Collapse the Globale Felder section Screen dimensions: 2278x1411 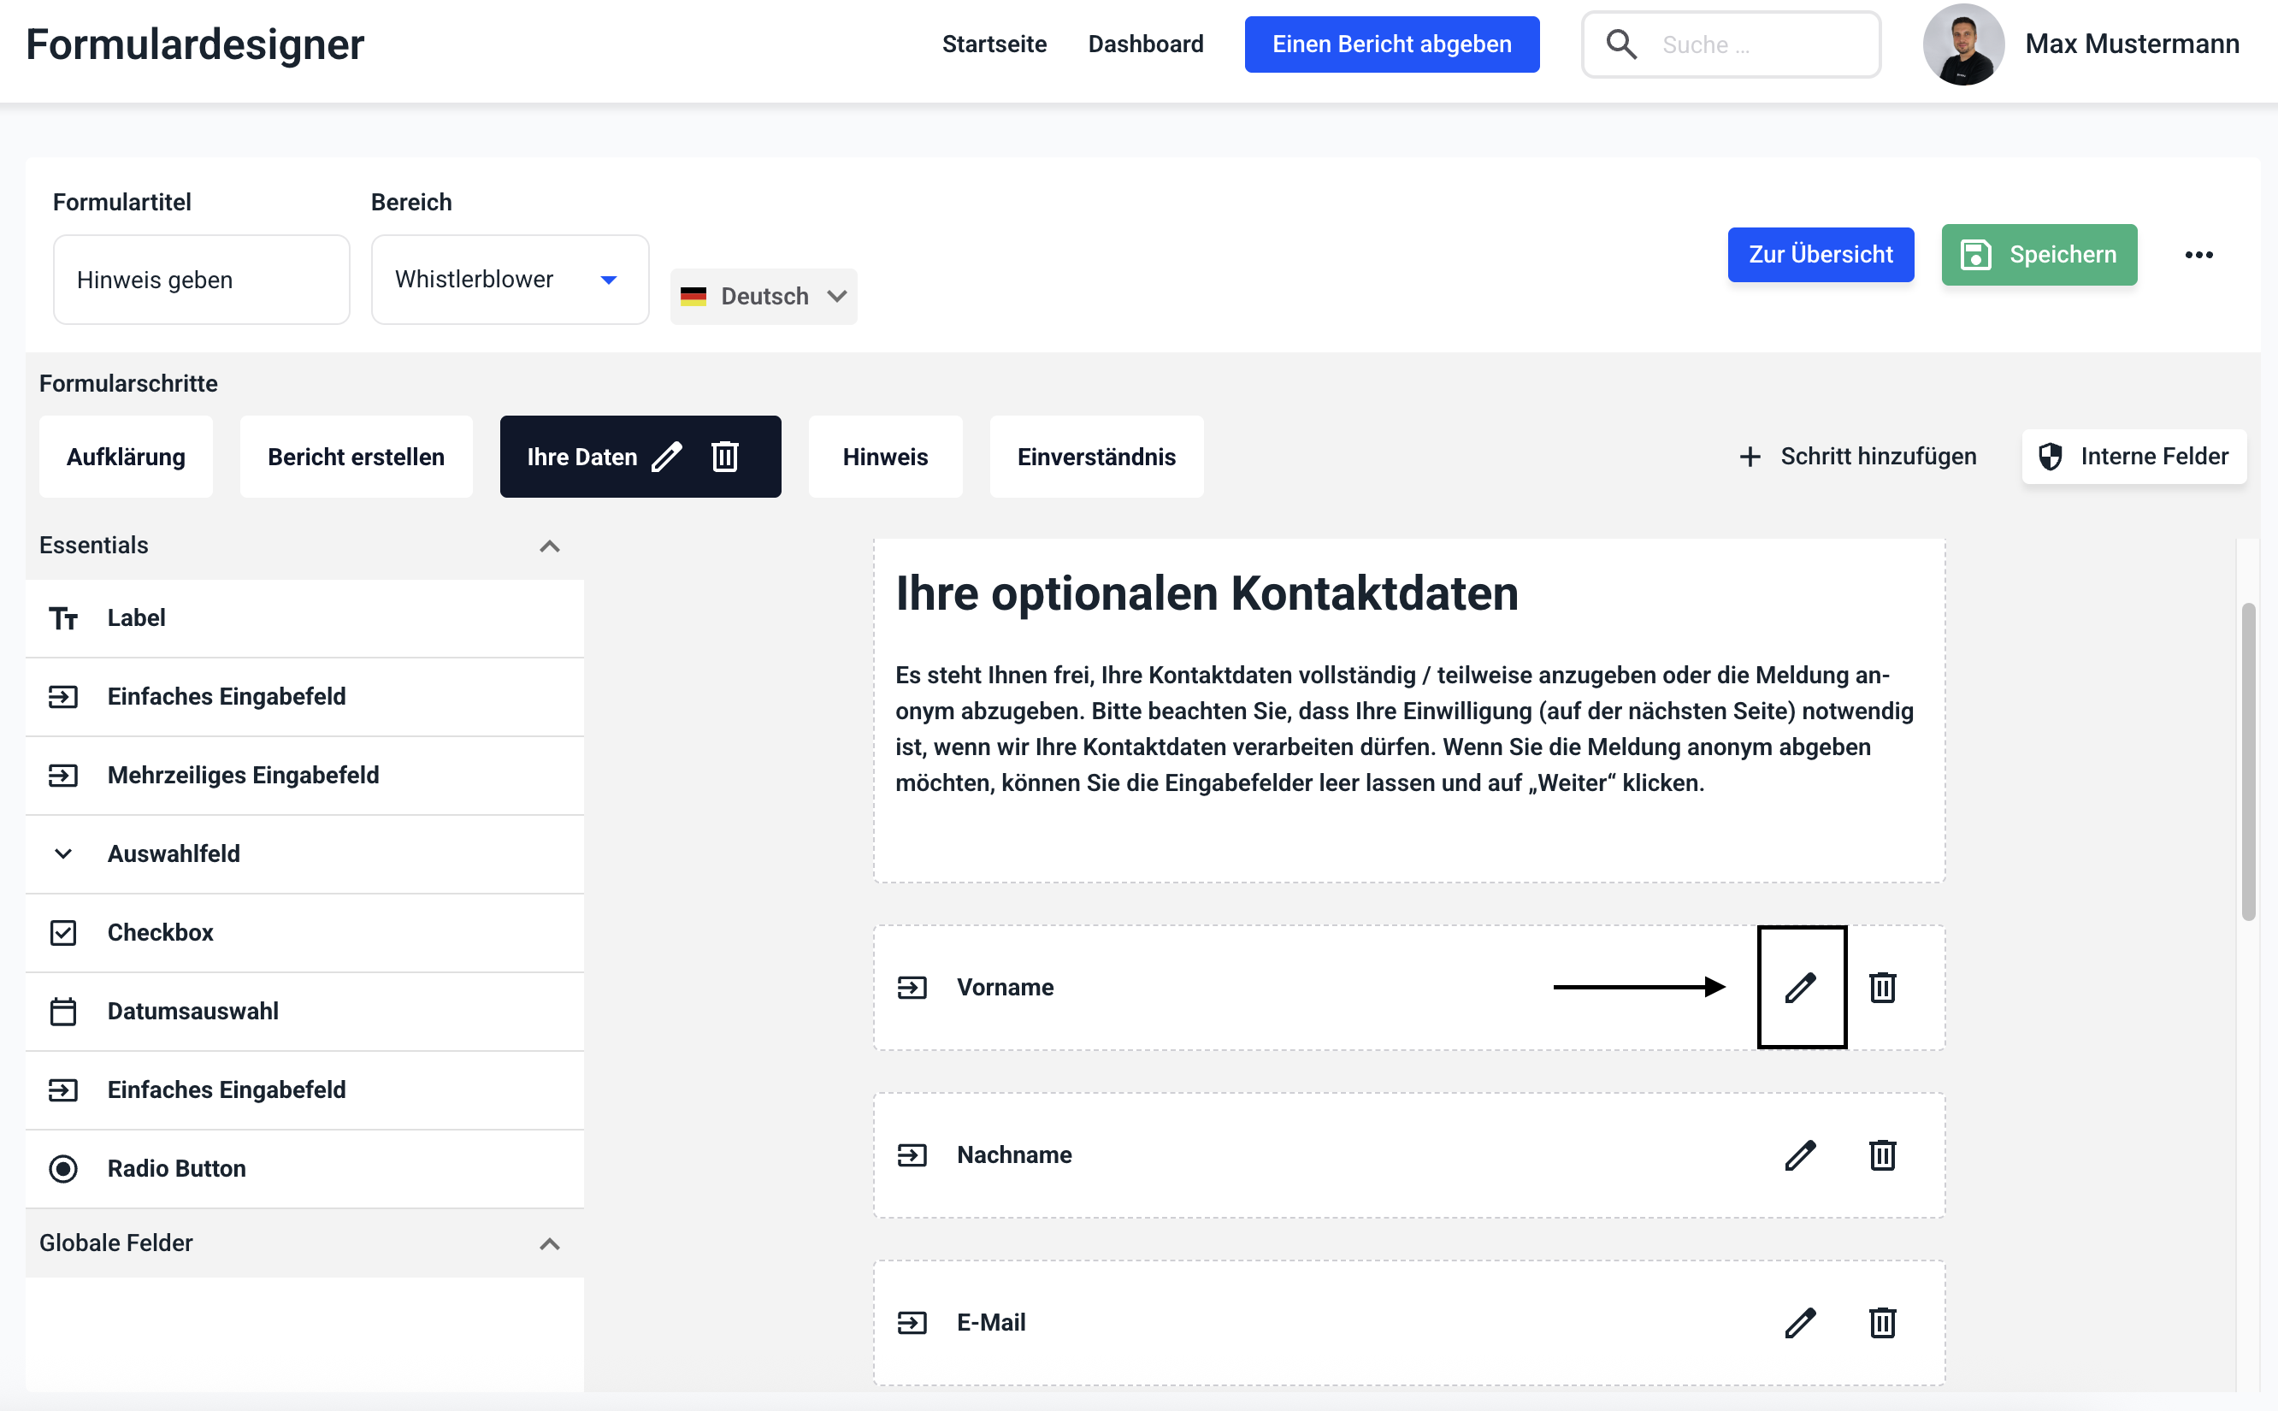tap(550, 1243)
